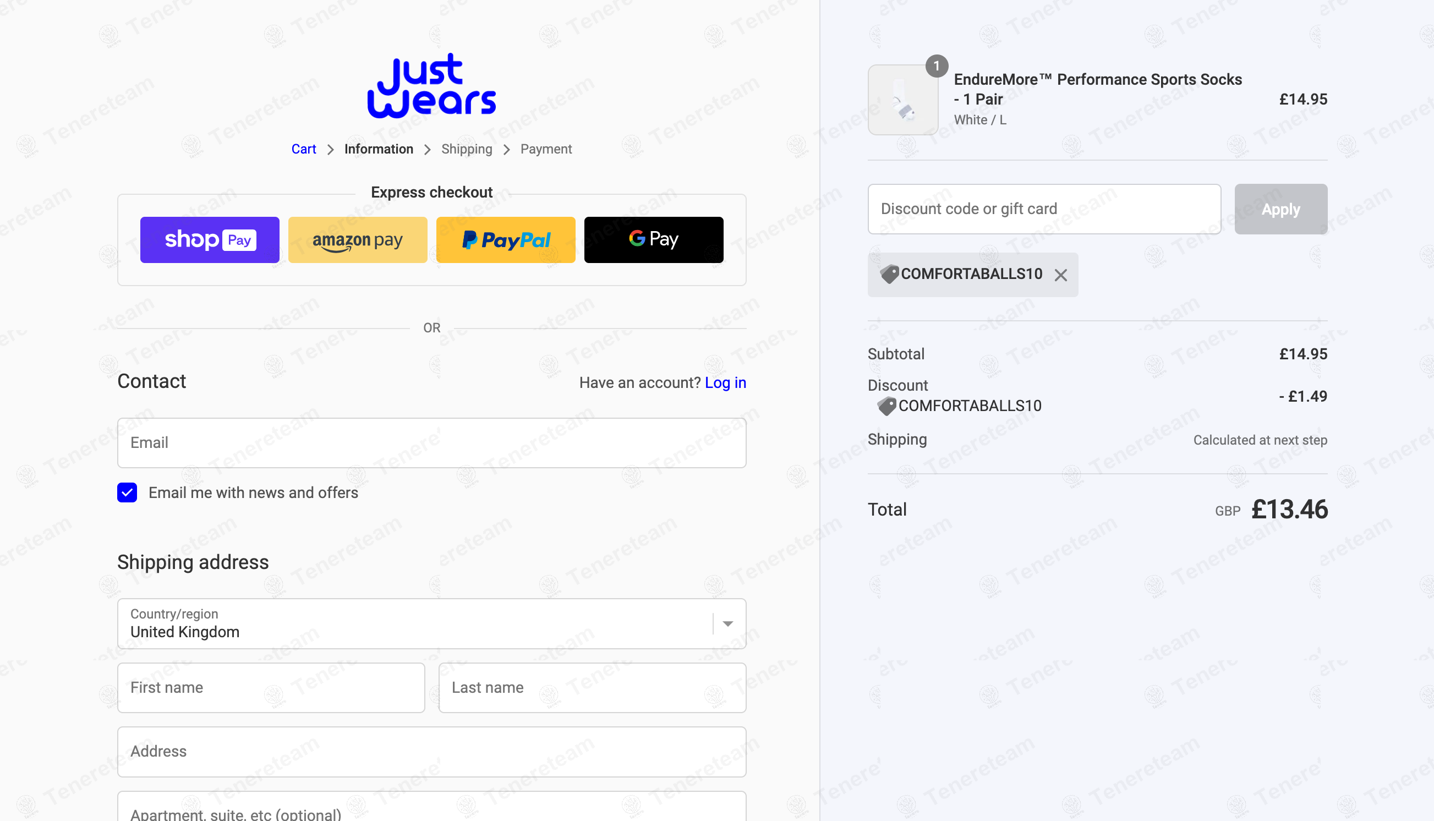The image size is (1434, 821).
Task: Uncheck Email me with news and offers
Action: tap(128, 492)
